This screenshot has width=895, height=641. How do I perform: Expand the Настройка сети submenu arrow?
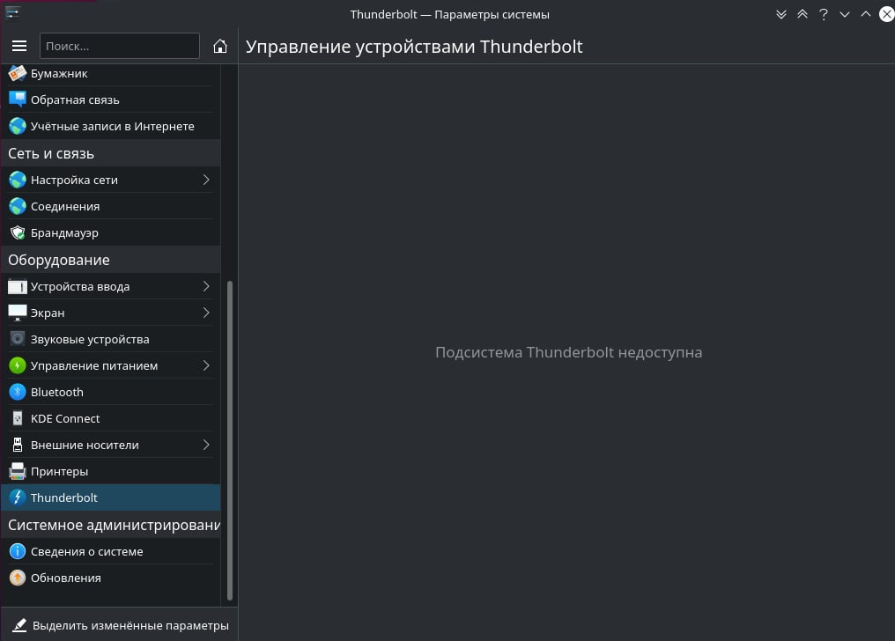pos(206,180)
